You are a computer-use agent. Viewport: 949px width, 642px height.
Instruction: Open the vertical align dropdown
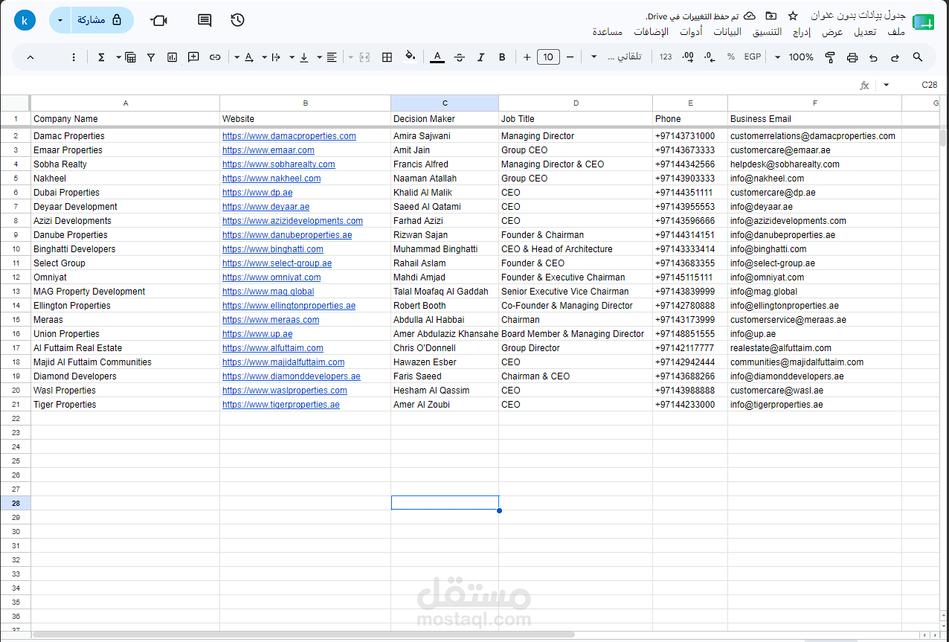pos(298,57)
